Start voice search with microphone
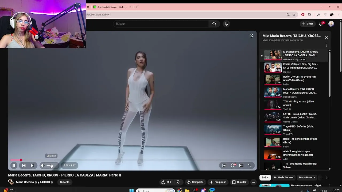Image resolution: width=342 pixels, height=192 pixels. click(226, 24)
